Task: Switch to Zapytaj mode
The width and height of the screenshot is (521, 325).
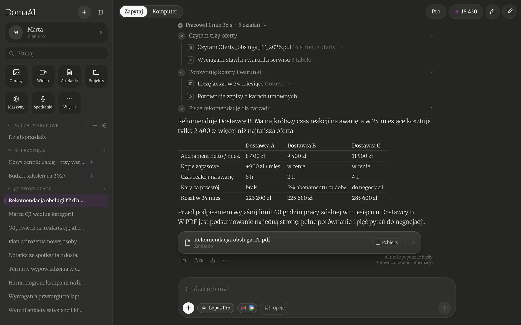Action: tap(134, 12)
